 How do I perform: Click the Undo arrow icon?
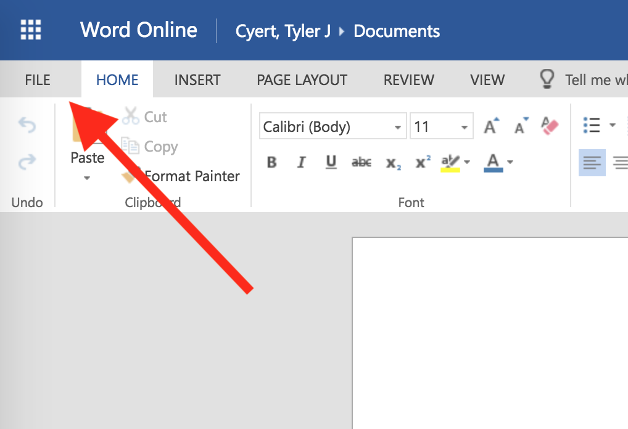[x=27, y=126]
